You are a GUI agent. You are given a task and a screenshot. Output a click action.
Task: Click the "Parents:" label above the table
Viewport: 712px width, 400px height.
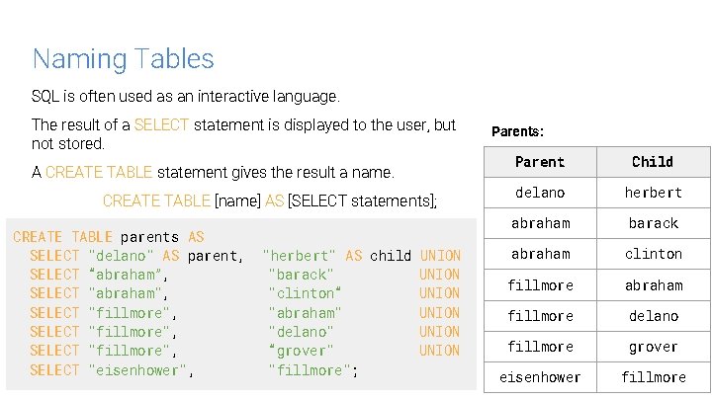coord(517,131)
